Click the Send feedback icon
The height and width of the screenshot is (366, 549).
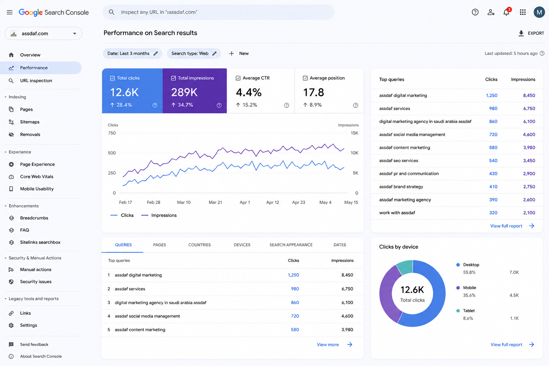(11, 345)
